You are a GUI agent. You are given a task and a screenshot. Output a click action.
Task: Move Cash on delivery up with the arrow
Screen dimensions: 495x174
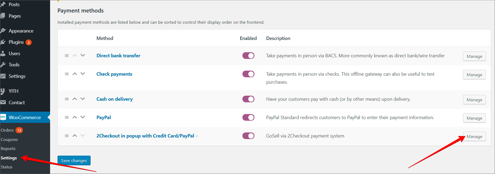tap(75, 99)
